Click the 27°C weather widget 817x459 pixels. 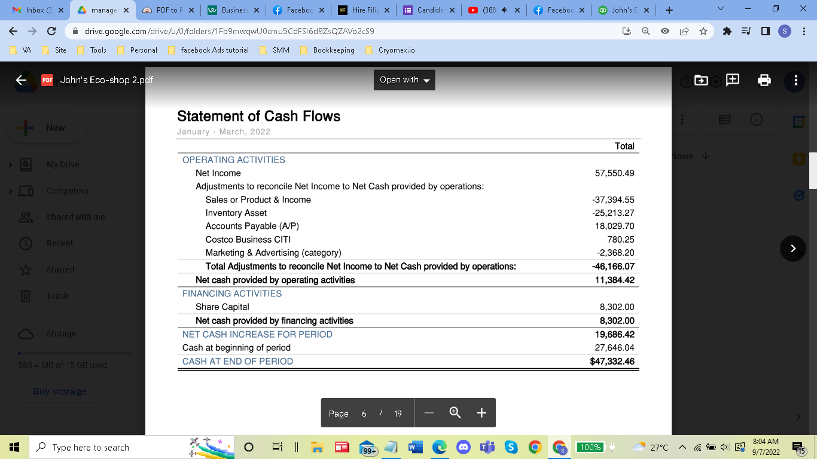click(x=649, y=447)
